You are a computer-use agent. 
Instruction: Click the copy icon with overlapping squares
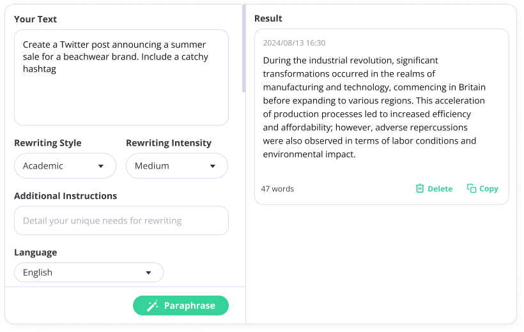click(x=471, y=188)
